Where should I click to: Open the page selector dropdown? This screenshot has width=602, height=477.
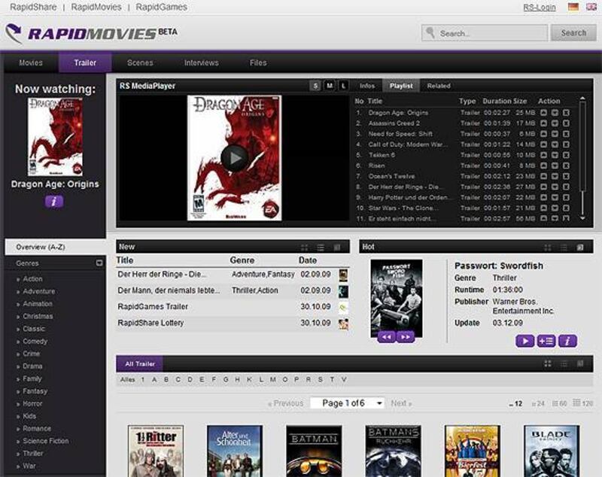pos(379,403)
